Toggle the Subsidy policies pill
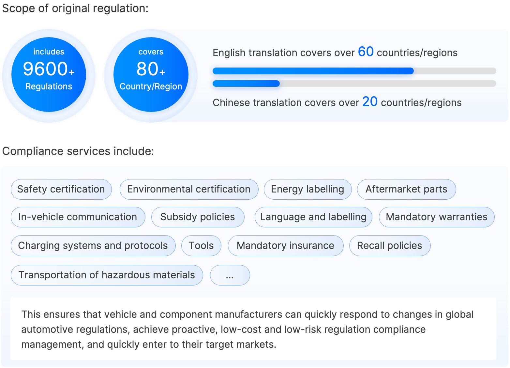The height and width of the screenshot is (368, 510). click(198, 217)
